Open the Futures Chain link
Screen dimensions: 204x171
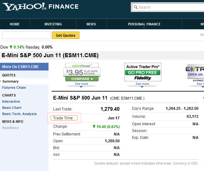pyautogui.click(x=14, y=88)
